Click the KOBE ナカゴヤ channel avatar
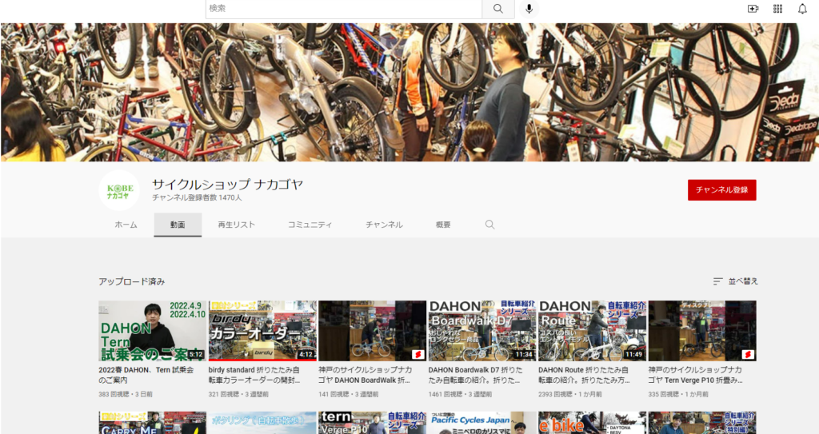The image size is (819, 434). pos(119,191)
